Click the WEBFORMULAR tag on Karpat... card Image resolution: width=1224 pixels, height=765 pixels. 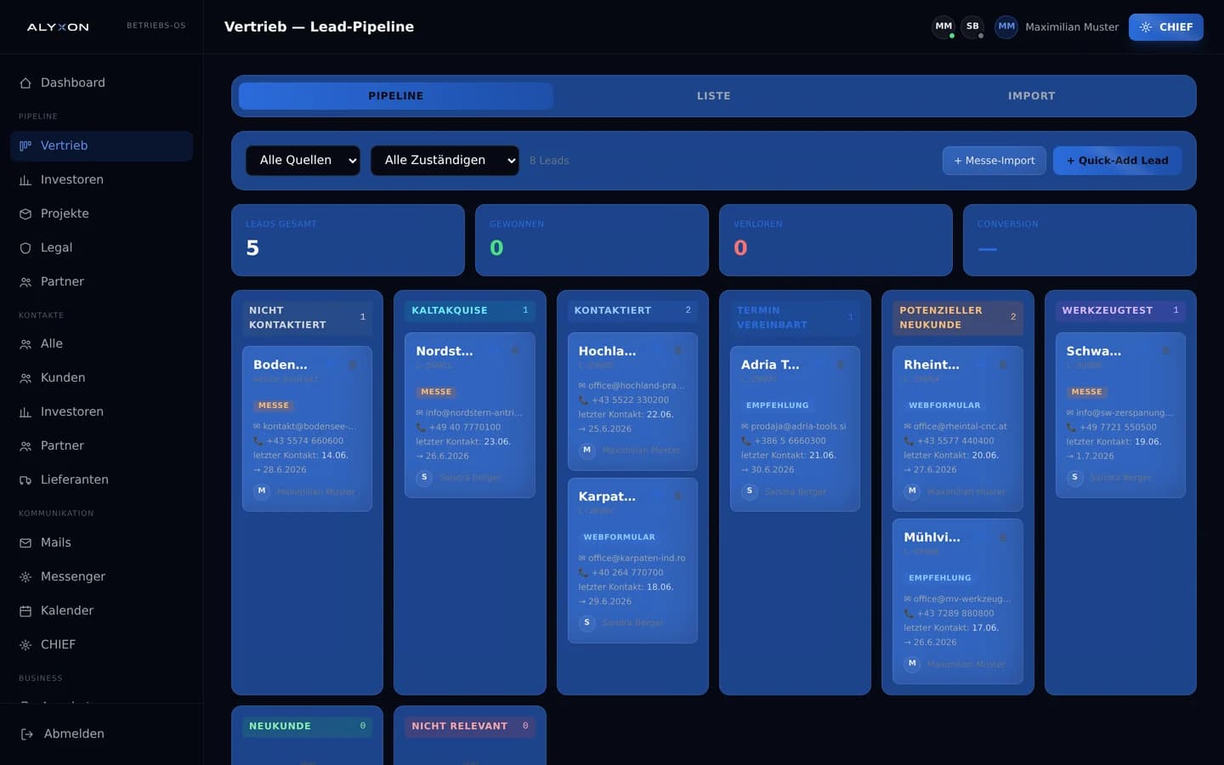click(619, 537)
